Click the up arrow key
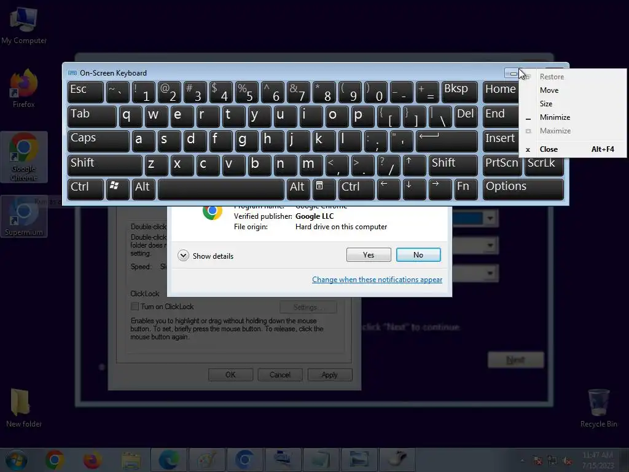Viewport: 629px width, 472px height. point(414,165)
